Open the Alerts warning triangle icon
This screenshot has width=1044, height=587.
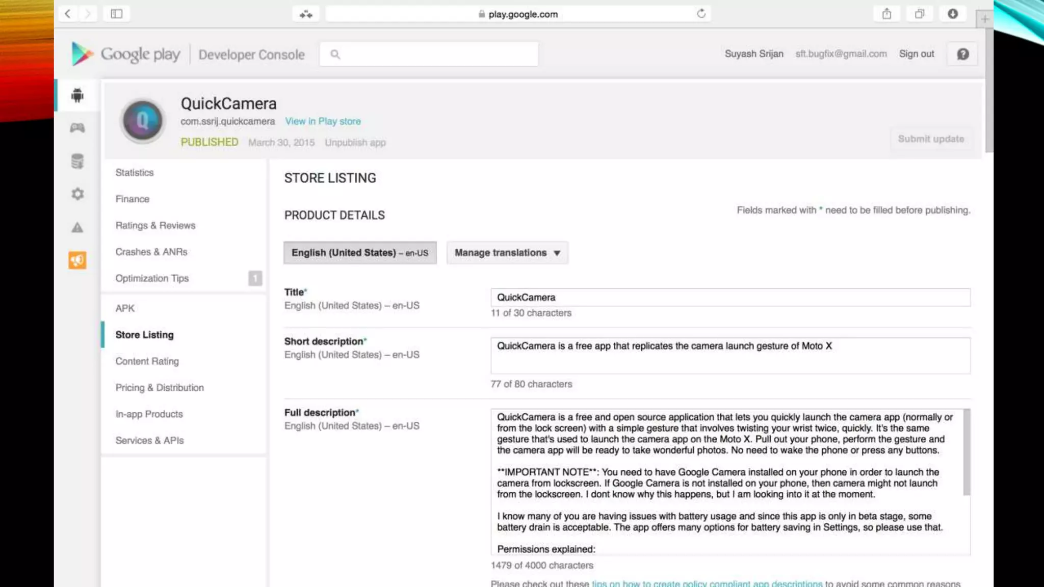pyautogui.click(x=77, y=227)
